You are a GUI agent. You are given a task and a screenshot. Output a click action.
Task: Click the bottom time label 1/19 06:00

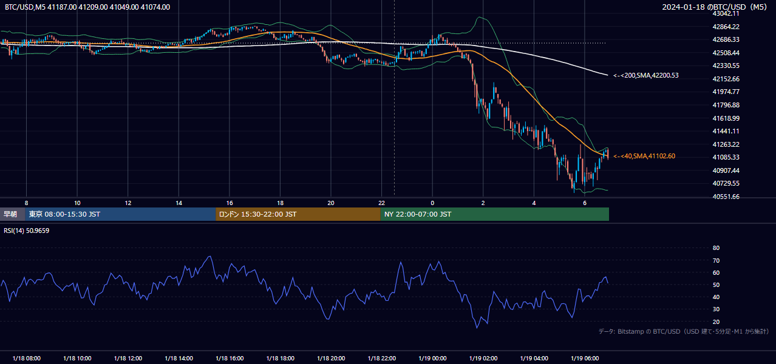pyautogui.click(x=585, y=358)
